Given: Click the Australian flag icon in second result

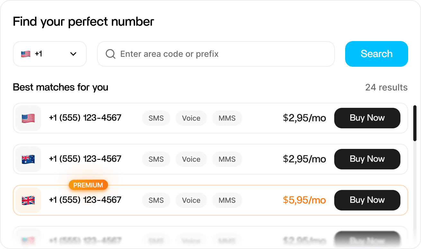Looking at the screenshot, I should click(28, 159).
